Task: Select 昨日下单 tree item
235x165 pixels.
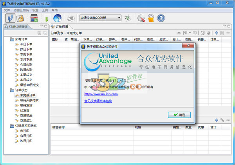Action: pos(23,49)
